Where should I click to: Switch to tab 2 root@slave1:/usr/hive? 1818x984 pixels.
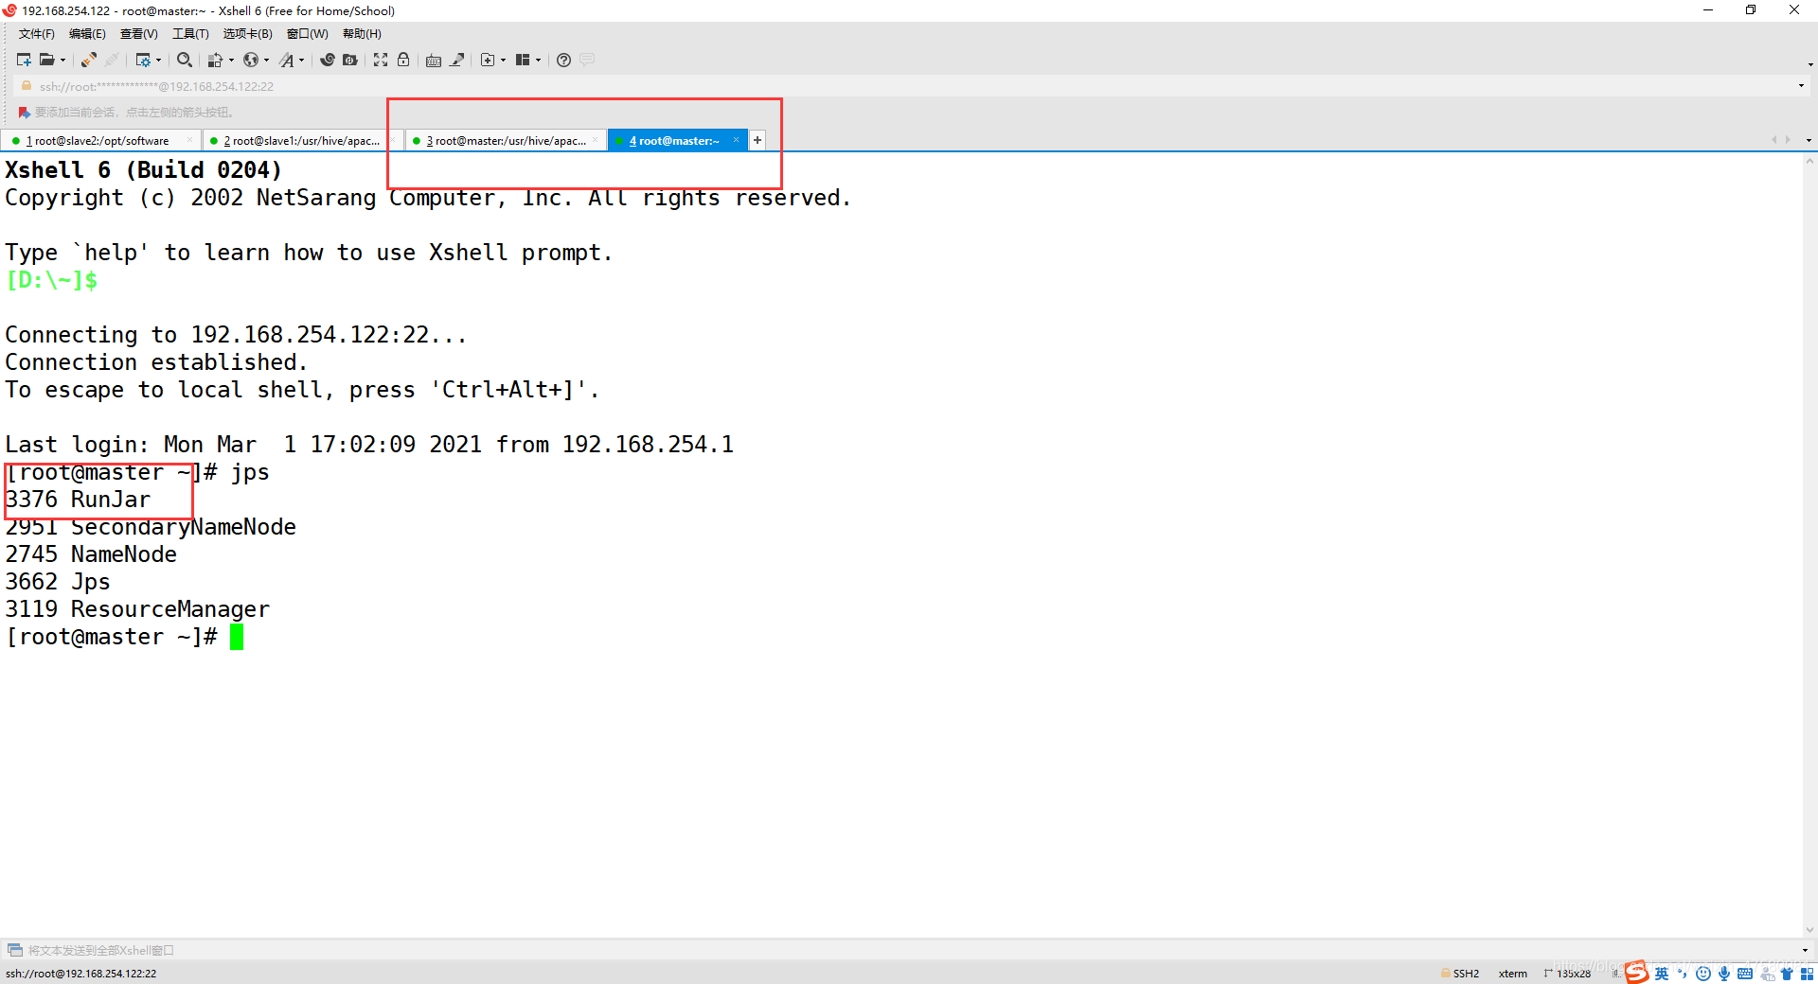click(x=301, y=141)
